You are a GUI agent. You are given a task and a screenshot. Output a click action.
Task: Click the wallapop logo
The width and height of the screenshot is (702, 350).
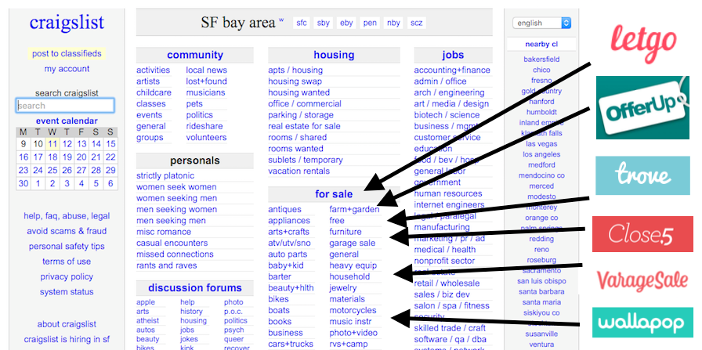click(x=642, y=323)
